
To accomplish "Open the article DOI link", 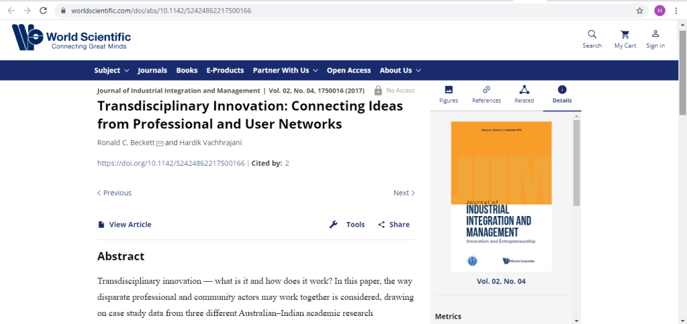I will 171,163.
